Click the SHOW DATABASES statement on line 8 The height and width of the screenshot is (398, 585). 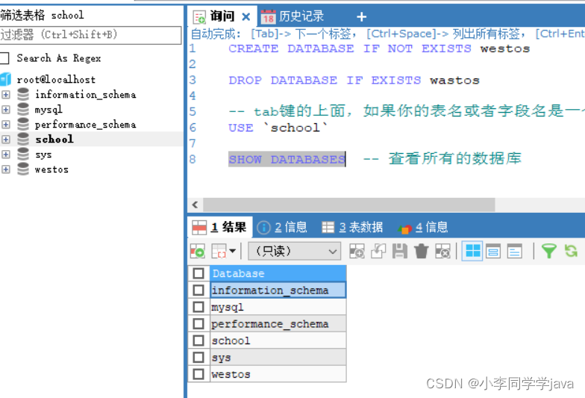click(287, 160)
